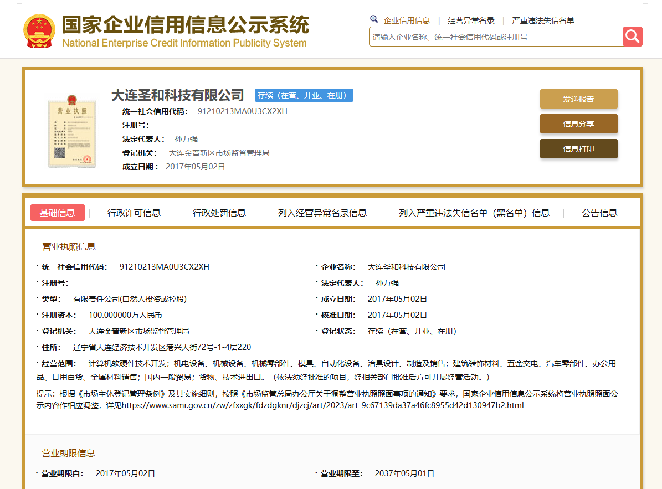The height and width of the screenshot is (489, 662).
Task: Click the red search magnifier button
Action: (x=632, y=37)
